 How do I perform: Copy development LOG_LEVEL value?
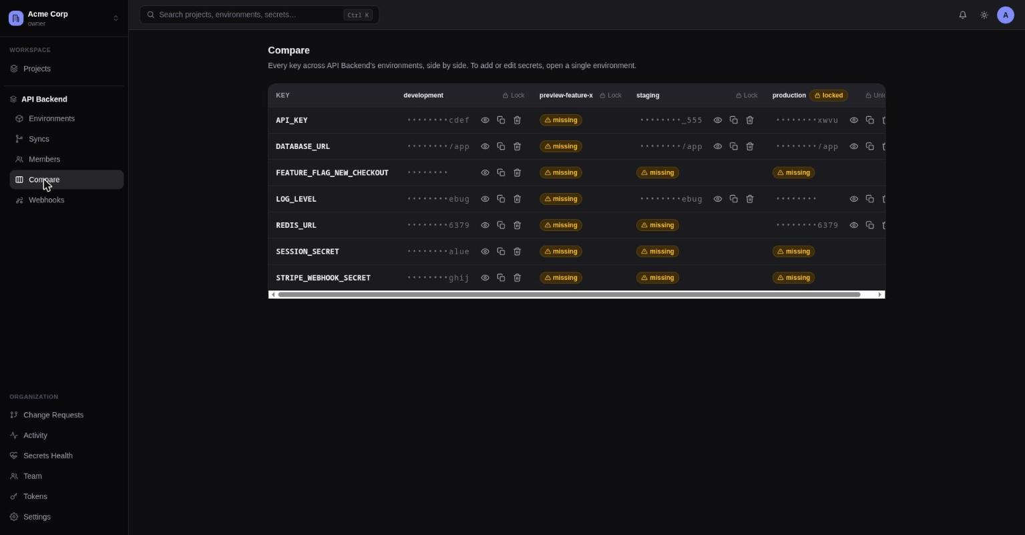point(501,199)
